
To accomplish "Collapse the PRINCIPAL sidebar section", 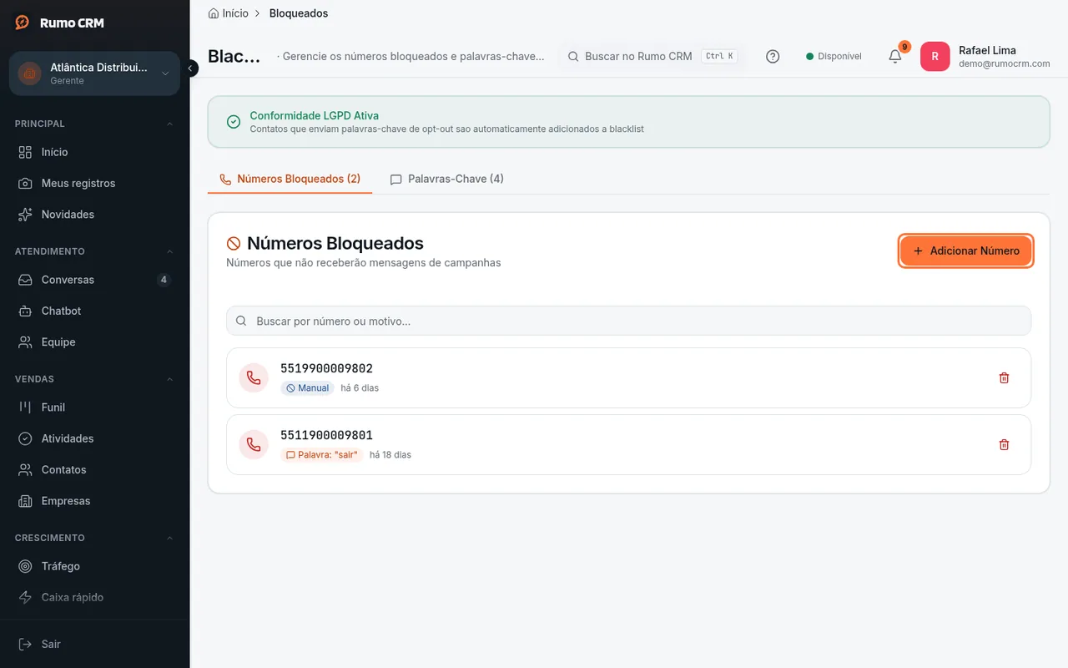I will click(170, 124).
